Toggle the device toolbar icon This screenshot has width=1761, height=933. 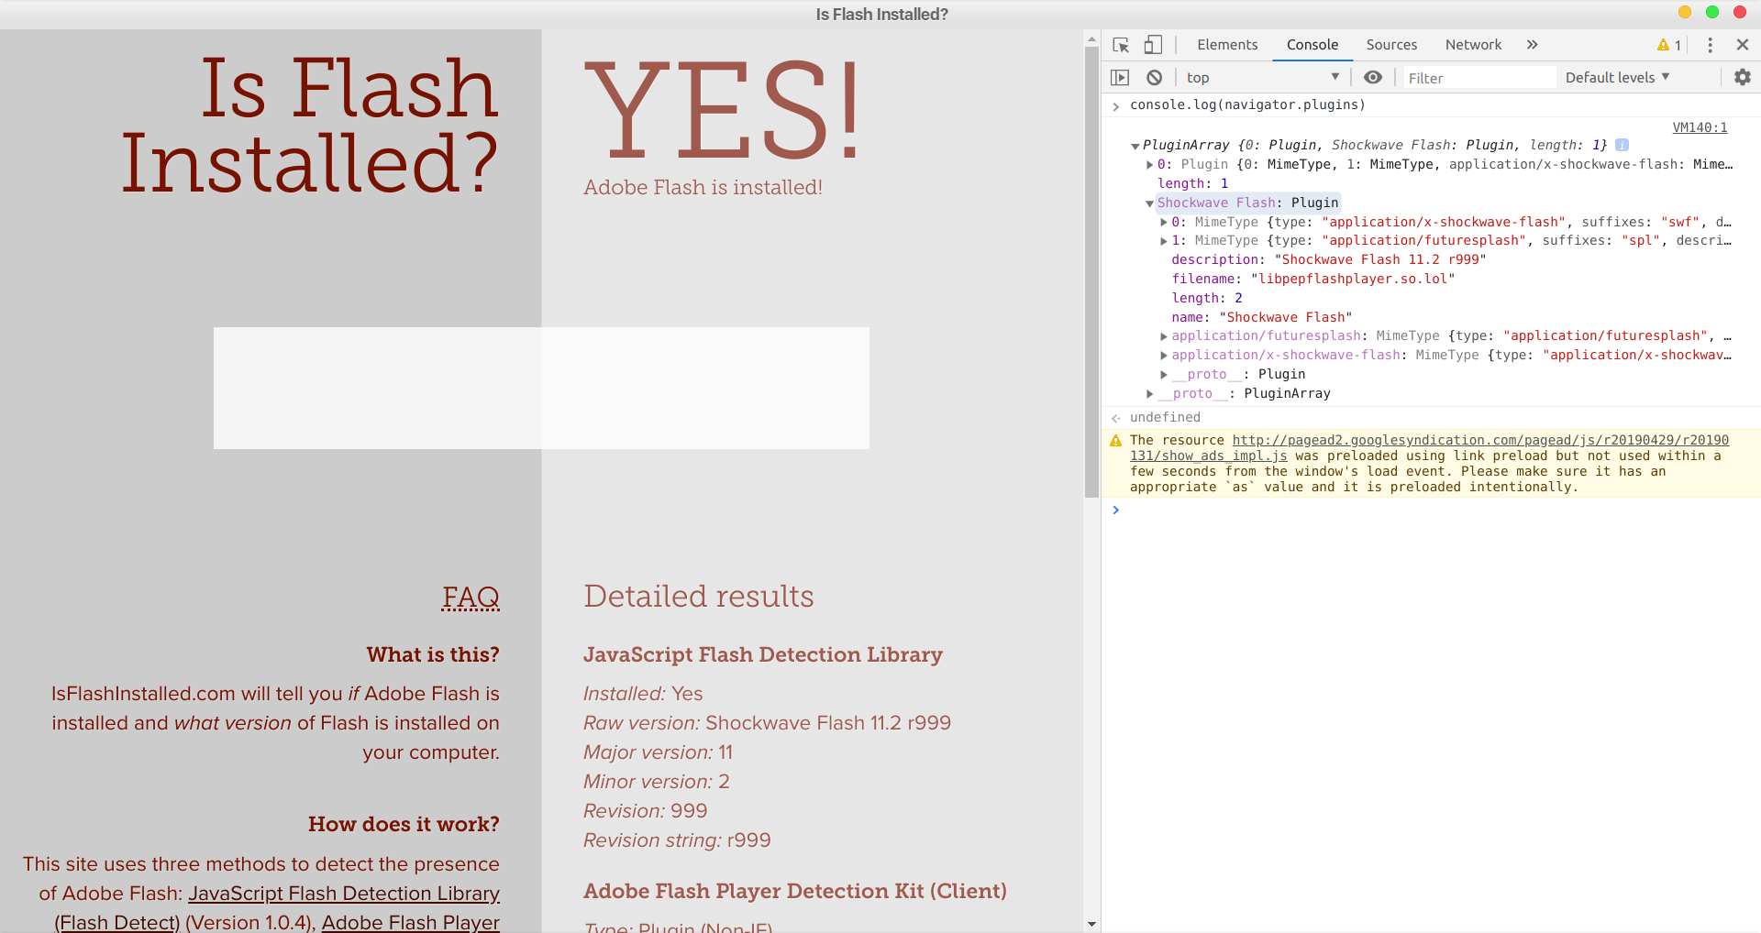click(1153, 45)
